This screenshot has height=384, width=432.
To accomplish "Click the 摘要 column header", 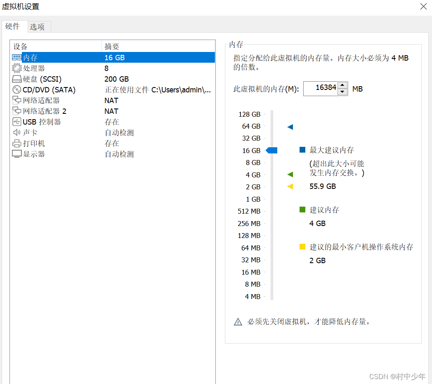I will [x=158, y=46].
